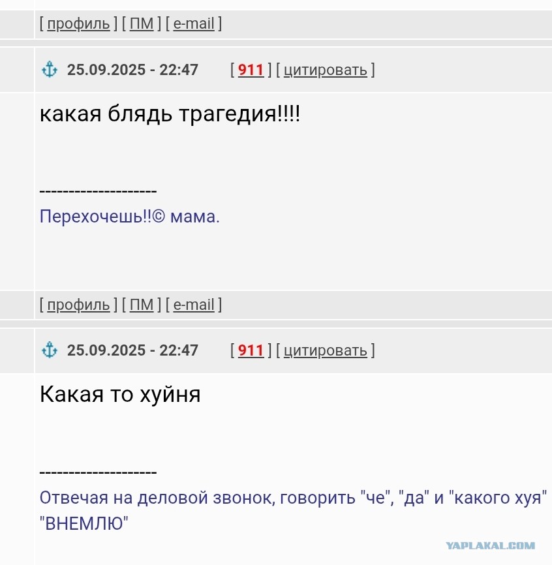The height and width of the screenshot is (565, 552).
Task: Click the message text 'какая блядь трагедия!!!!'
Action: coord(170,114)
